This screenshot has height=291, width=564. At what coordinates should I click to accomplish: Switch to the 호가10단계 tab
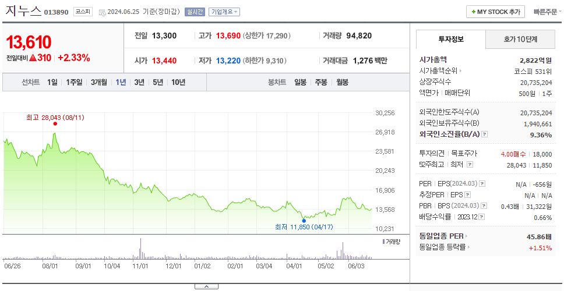[520, 40]
